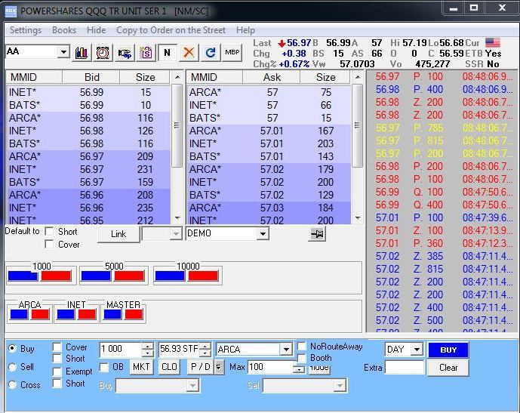Click the red sell button under 1000

57,276
